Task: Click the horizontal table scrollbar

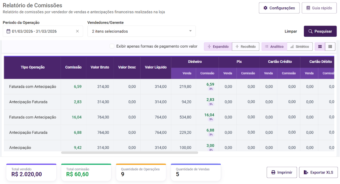Action: [x=129, y=153]
